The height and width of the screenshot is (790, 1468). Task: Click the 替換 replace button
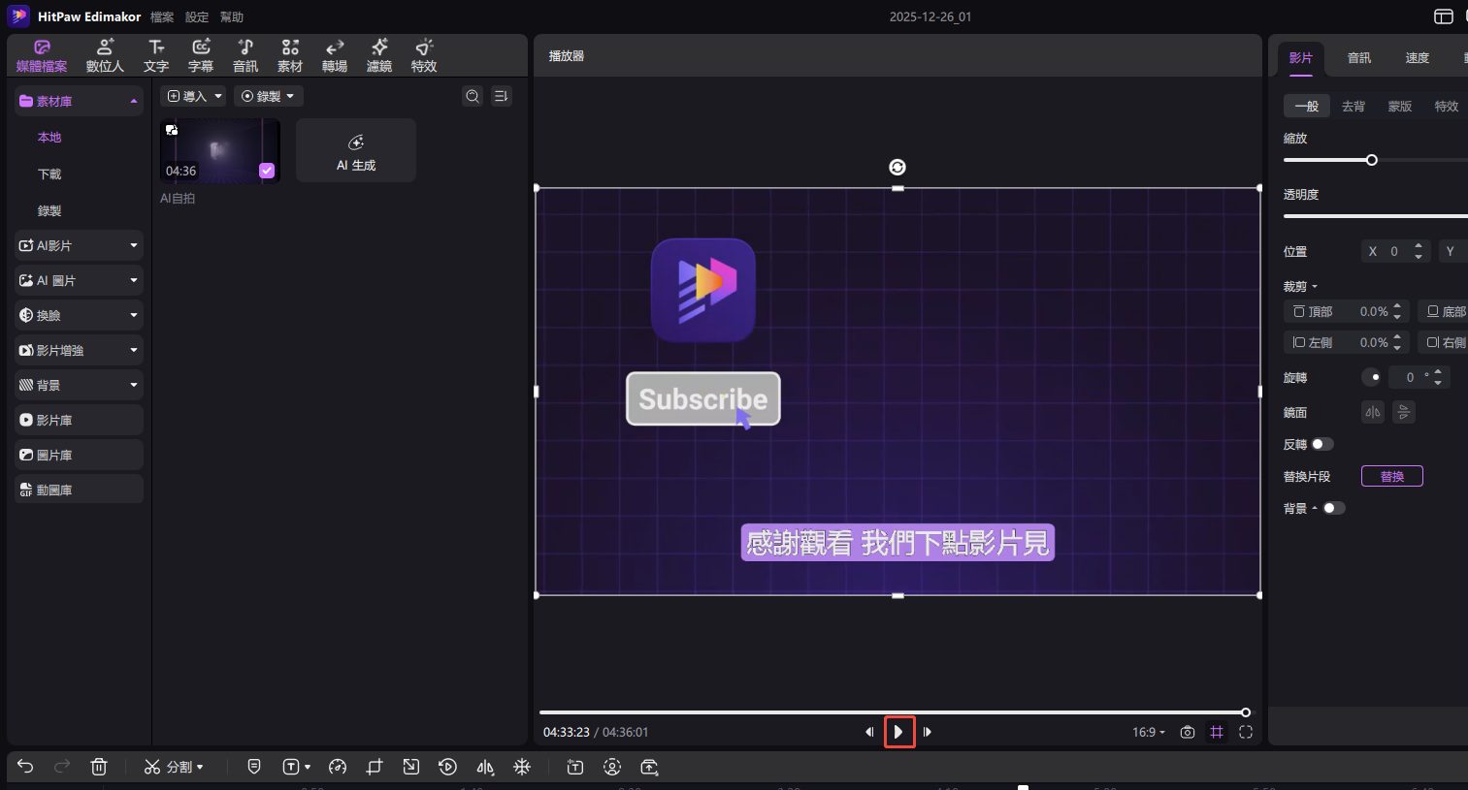click(1391, 476)
